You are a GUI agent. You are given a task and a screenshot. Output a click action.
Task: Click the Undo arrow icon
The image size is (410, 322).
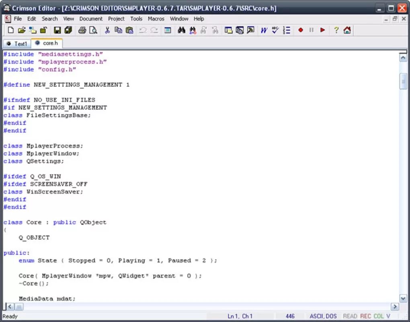tap(143, 30)
